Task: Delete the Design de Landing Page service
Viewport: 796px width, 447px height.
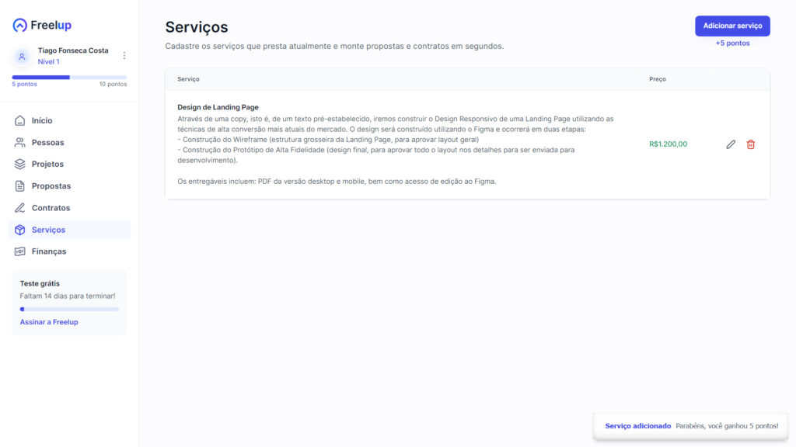Action: click(x=751, y=144)
